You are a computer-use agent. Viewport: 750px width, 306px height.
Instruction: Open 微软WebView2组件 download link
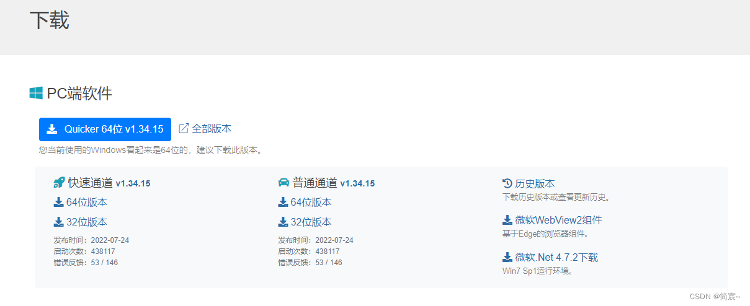(x=558, y=220)
